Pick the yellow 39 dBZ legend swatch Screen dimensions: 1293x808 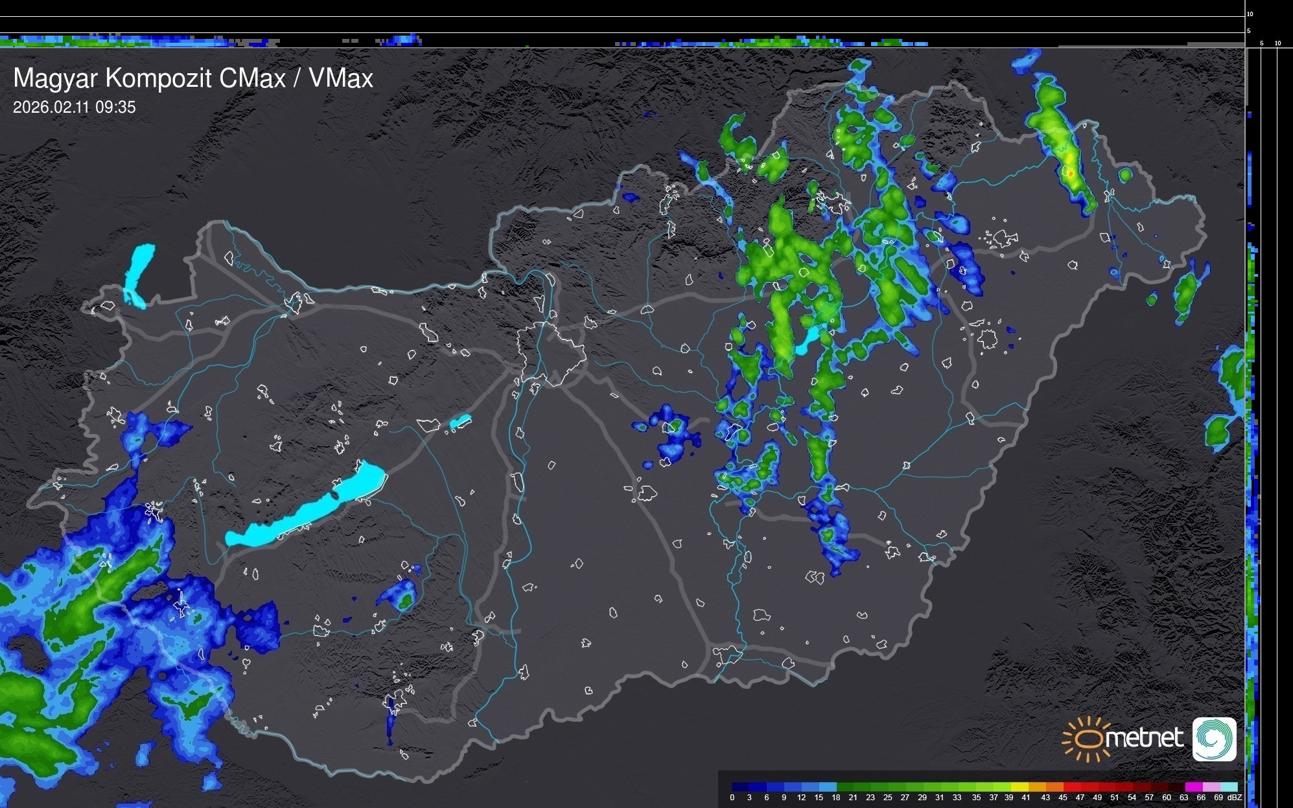1019,787
